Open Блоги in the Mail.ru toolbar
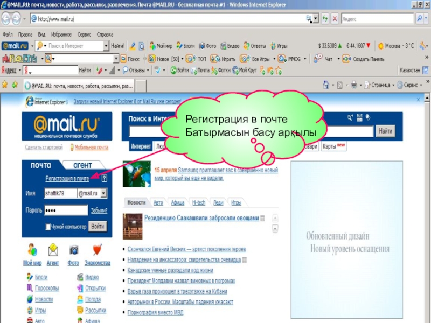The width and height of the screenshot is (431, 323). [x=185, y=46]
